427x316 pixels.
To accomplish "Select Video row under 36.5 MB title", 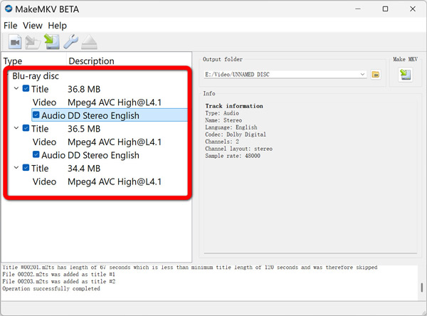I will 97,142.
